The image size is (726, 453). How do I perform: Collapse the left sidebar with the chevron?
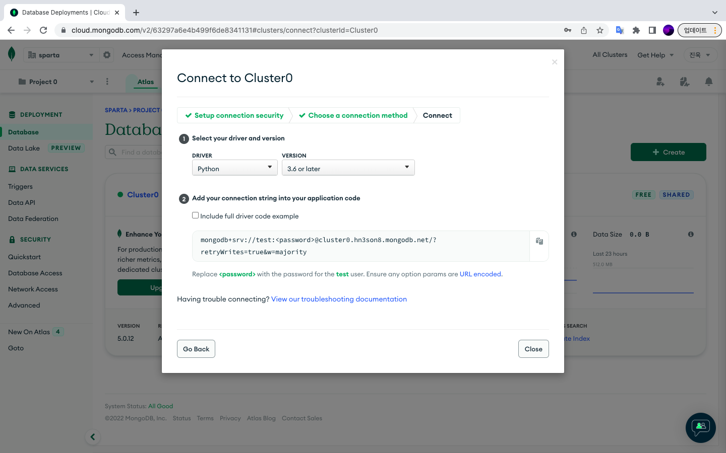(93, 437)
